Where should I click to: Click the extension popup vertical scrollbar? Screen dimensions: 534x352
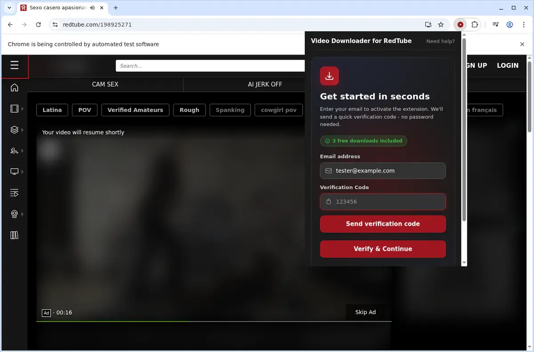[x=464, y=129]
